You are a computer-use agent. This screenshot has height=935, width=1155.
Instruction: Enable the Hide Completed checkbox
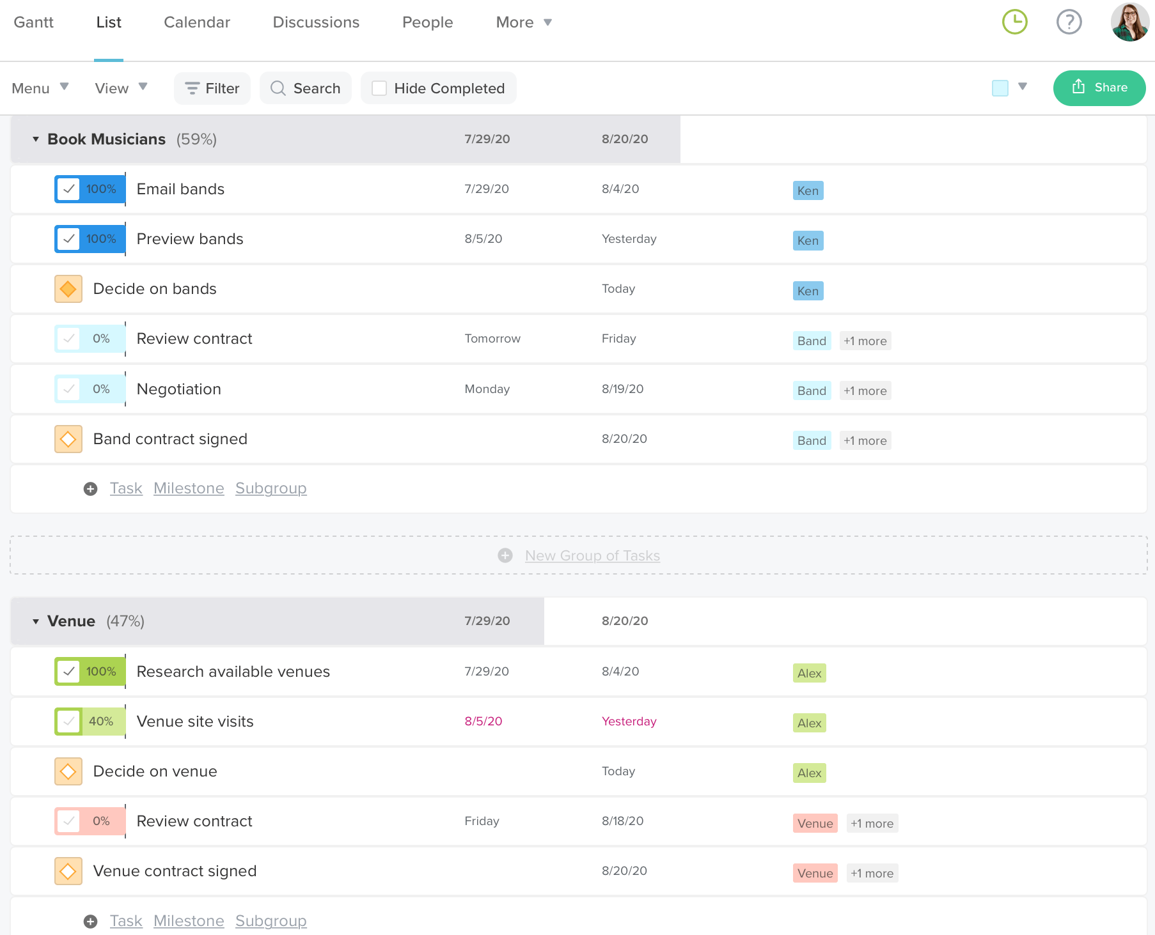[379, 88]
